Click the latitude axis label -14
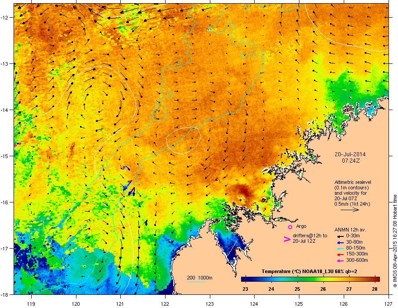 (x=5, y=110)
